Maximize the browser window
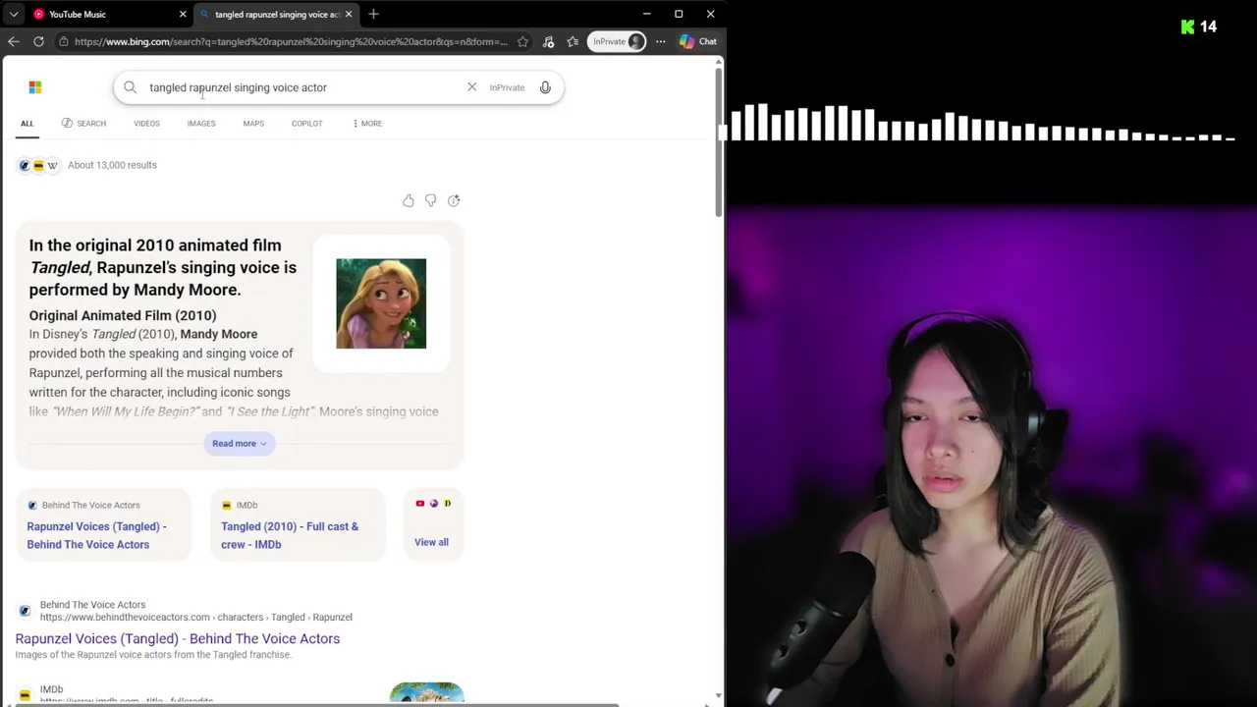The image size is (1257, 707). click(679, 14)
